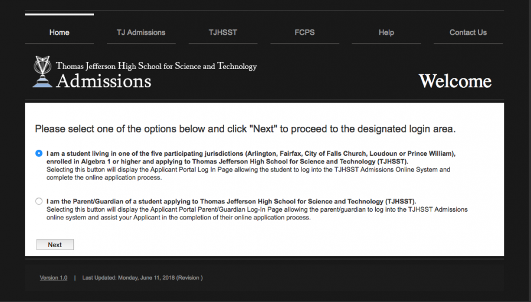Click the 'I am the Parent/Guardian of a student' label

tap(231, 202)
